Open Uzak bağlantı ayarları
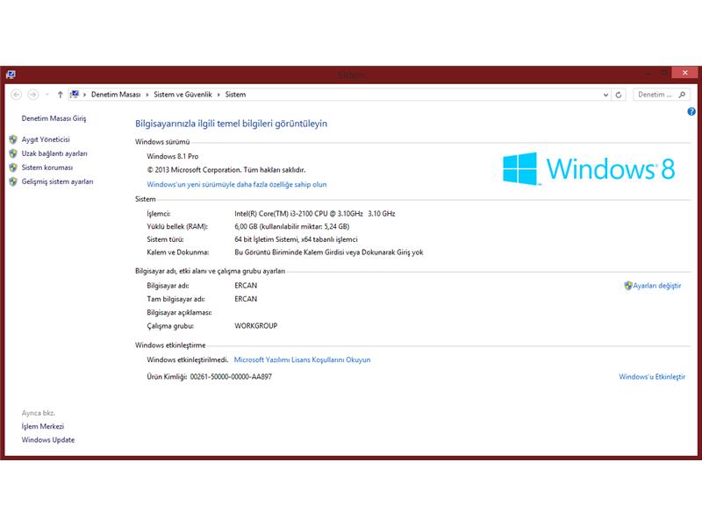Viewport: 702px width, 526px height. pos(54,153)
